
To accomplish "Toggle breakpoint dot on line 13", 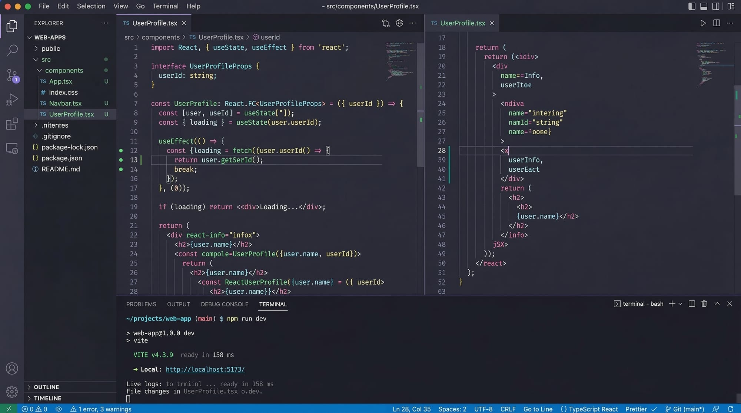I will point(121,160).
